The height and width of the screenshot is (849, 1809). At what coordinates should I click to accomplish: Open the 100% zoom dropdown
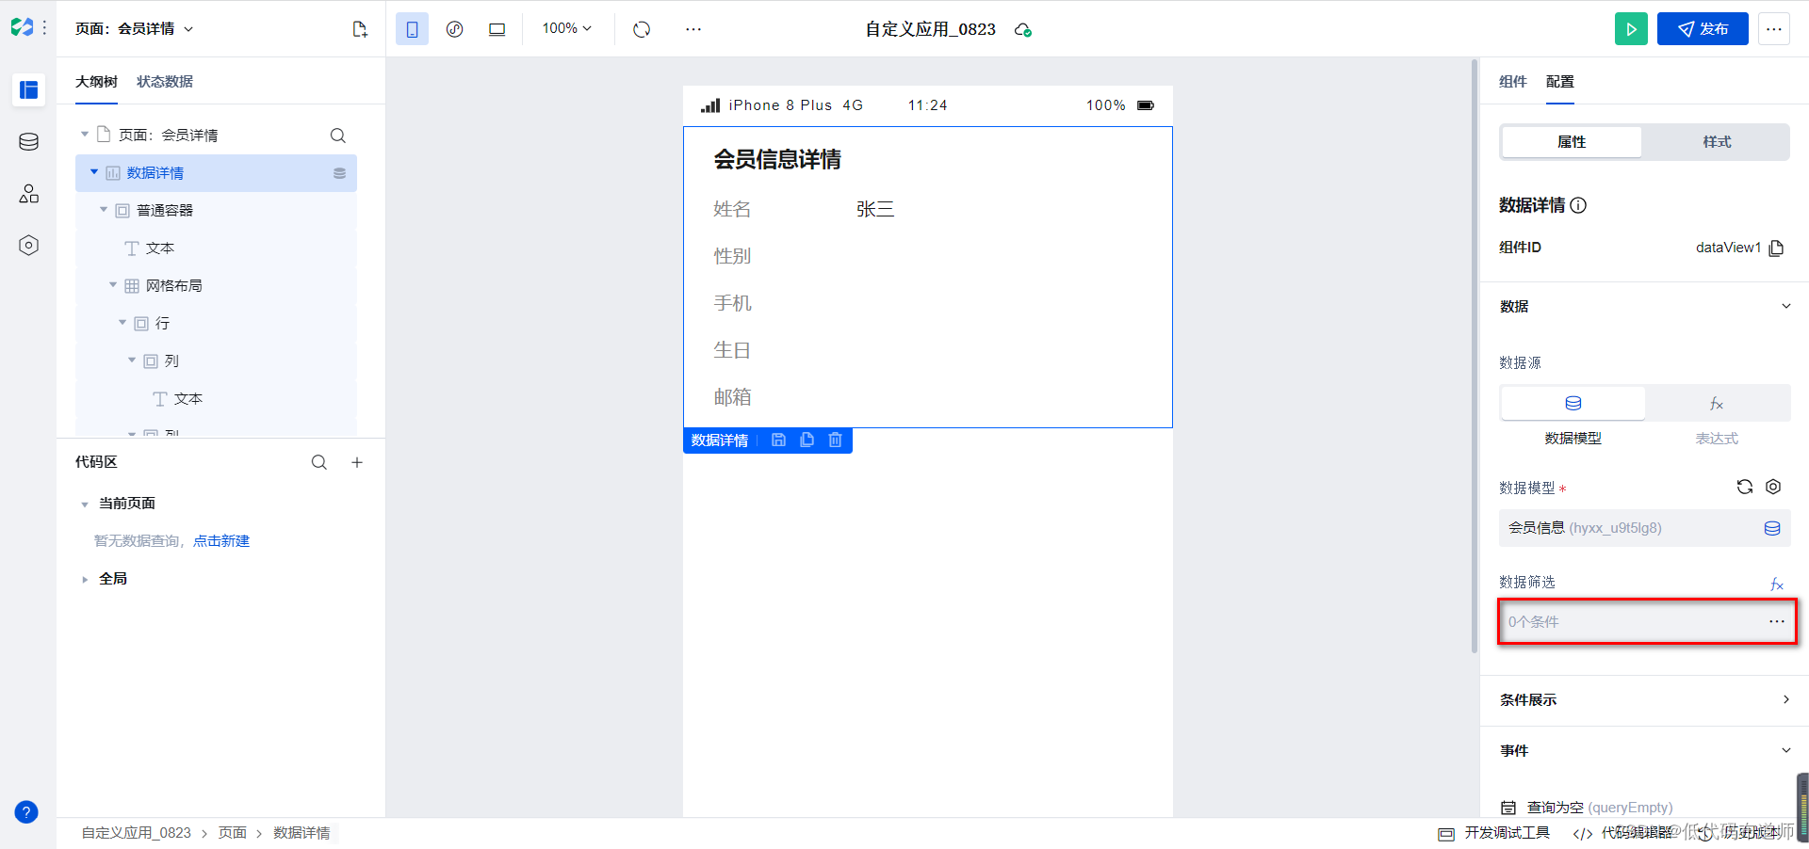tap(567, 29)
